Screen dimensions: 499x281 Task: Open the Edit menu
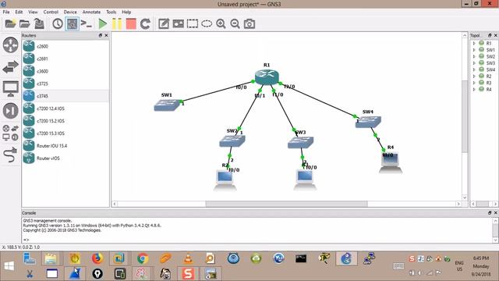pyautogui.click(x=19, y=12)
